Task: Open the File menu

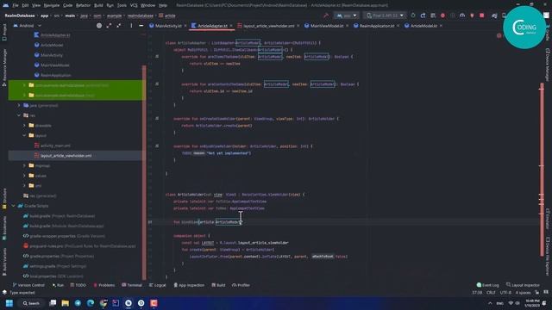Action: 16,5
